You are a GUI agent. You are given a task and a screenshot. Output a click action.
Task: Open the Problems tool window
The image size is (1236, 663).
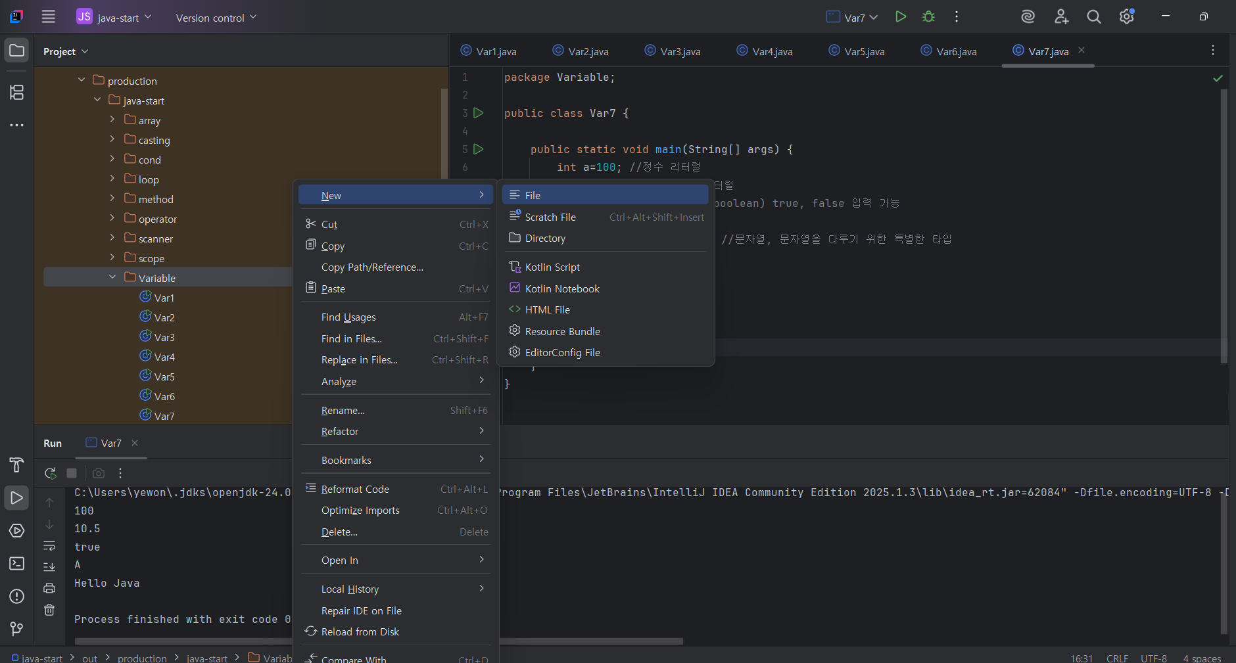tap(17, 597)
